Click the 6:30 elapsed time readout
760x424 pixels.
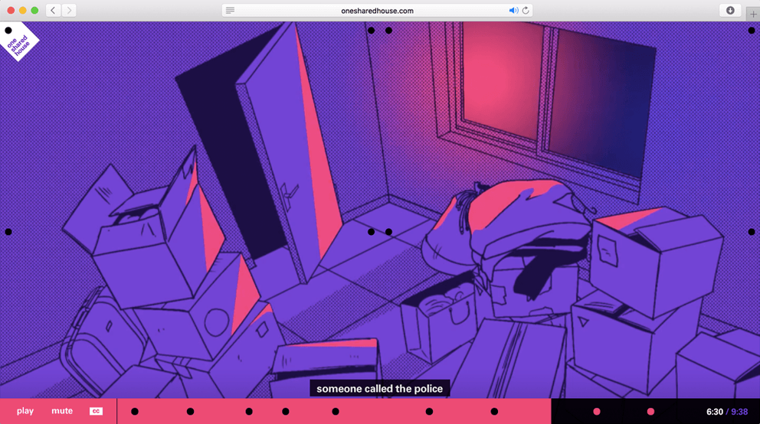point(715,412)
